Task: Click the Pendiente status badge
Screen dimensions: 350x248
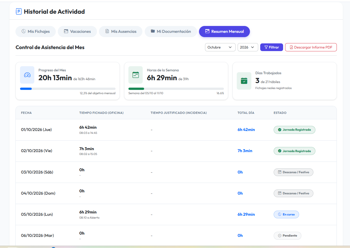Action: pos(287,235)
